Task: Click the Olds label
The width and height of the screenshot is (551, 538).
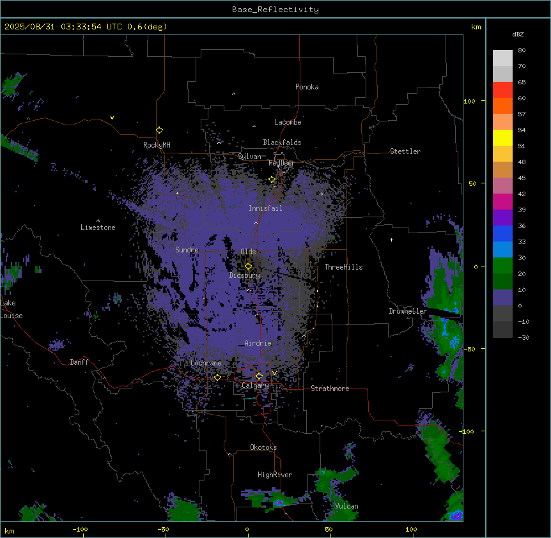Action: (248, 252)
